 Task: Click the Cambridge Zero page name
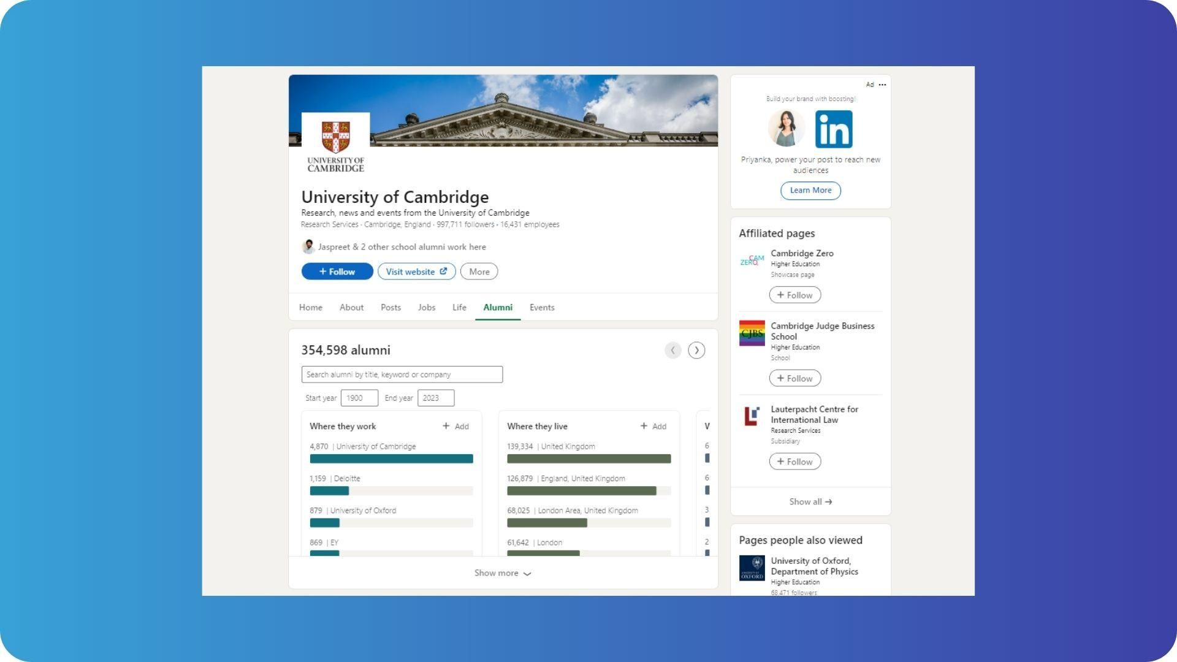tap(802, 253)
